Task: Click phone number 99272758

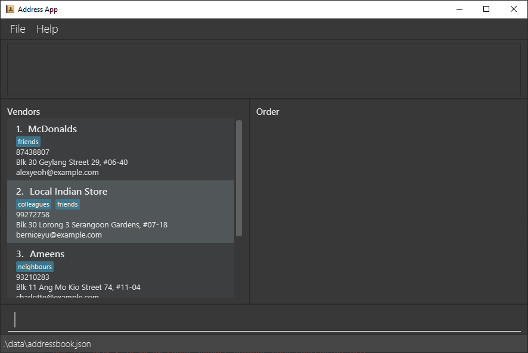Action: tap(33, 215)
